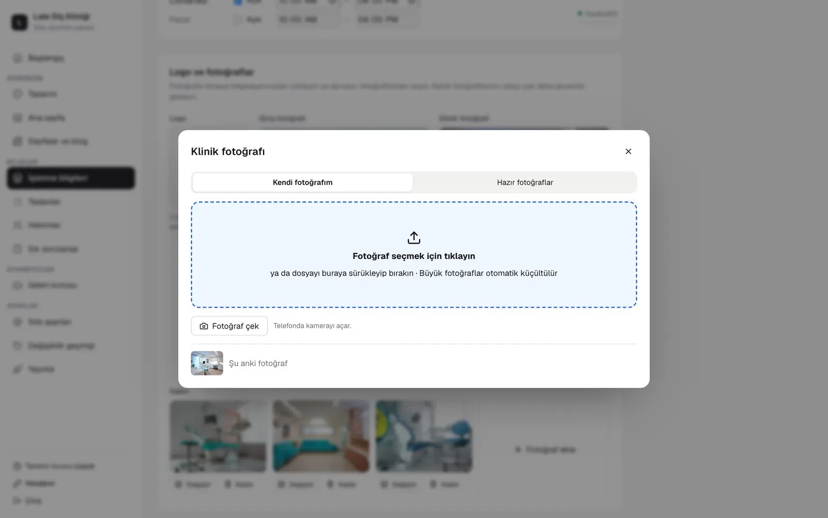Click the current clinic photo thumbnail
Image resolution: width=828 pixels, height=518 pixels.
pos(207,363)
